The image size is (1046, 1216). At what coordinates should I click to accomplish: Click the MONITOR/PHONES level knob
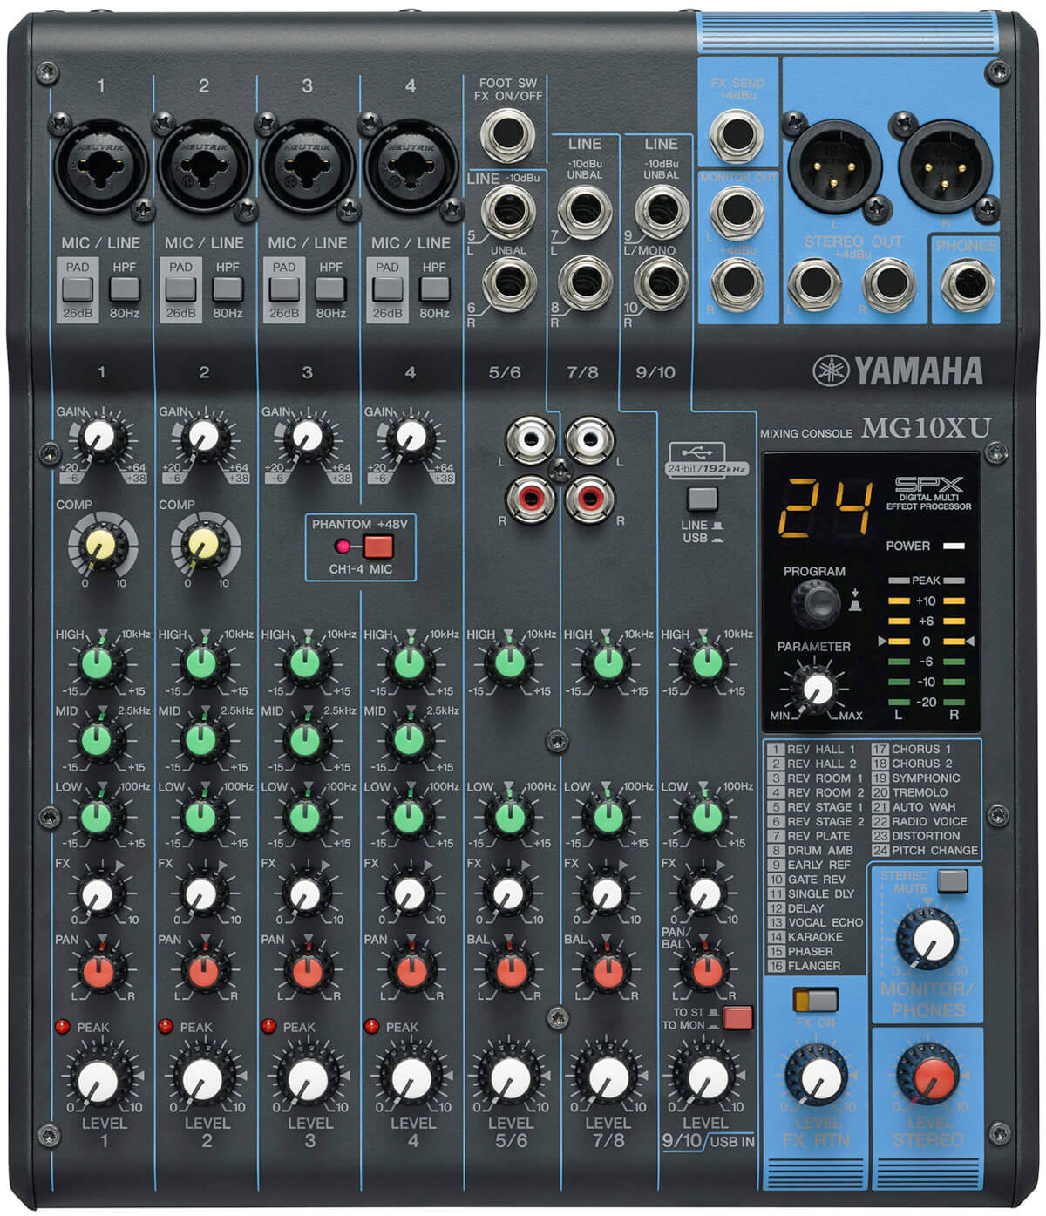click(x=929, y=941)
